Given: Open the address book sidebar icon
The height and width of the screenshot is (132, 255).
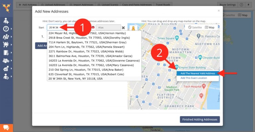Looking at the screenshot, I should click(6, 53).
